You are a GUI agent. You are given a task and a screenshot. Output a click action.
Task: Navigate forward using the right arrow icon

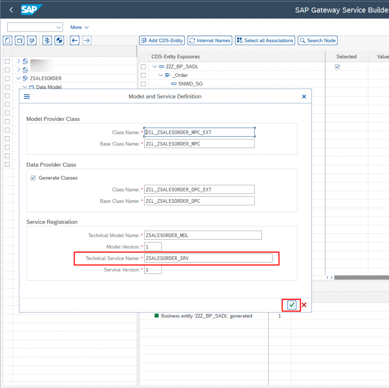(86, 40)
